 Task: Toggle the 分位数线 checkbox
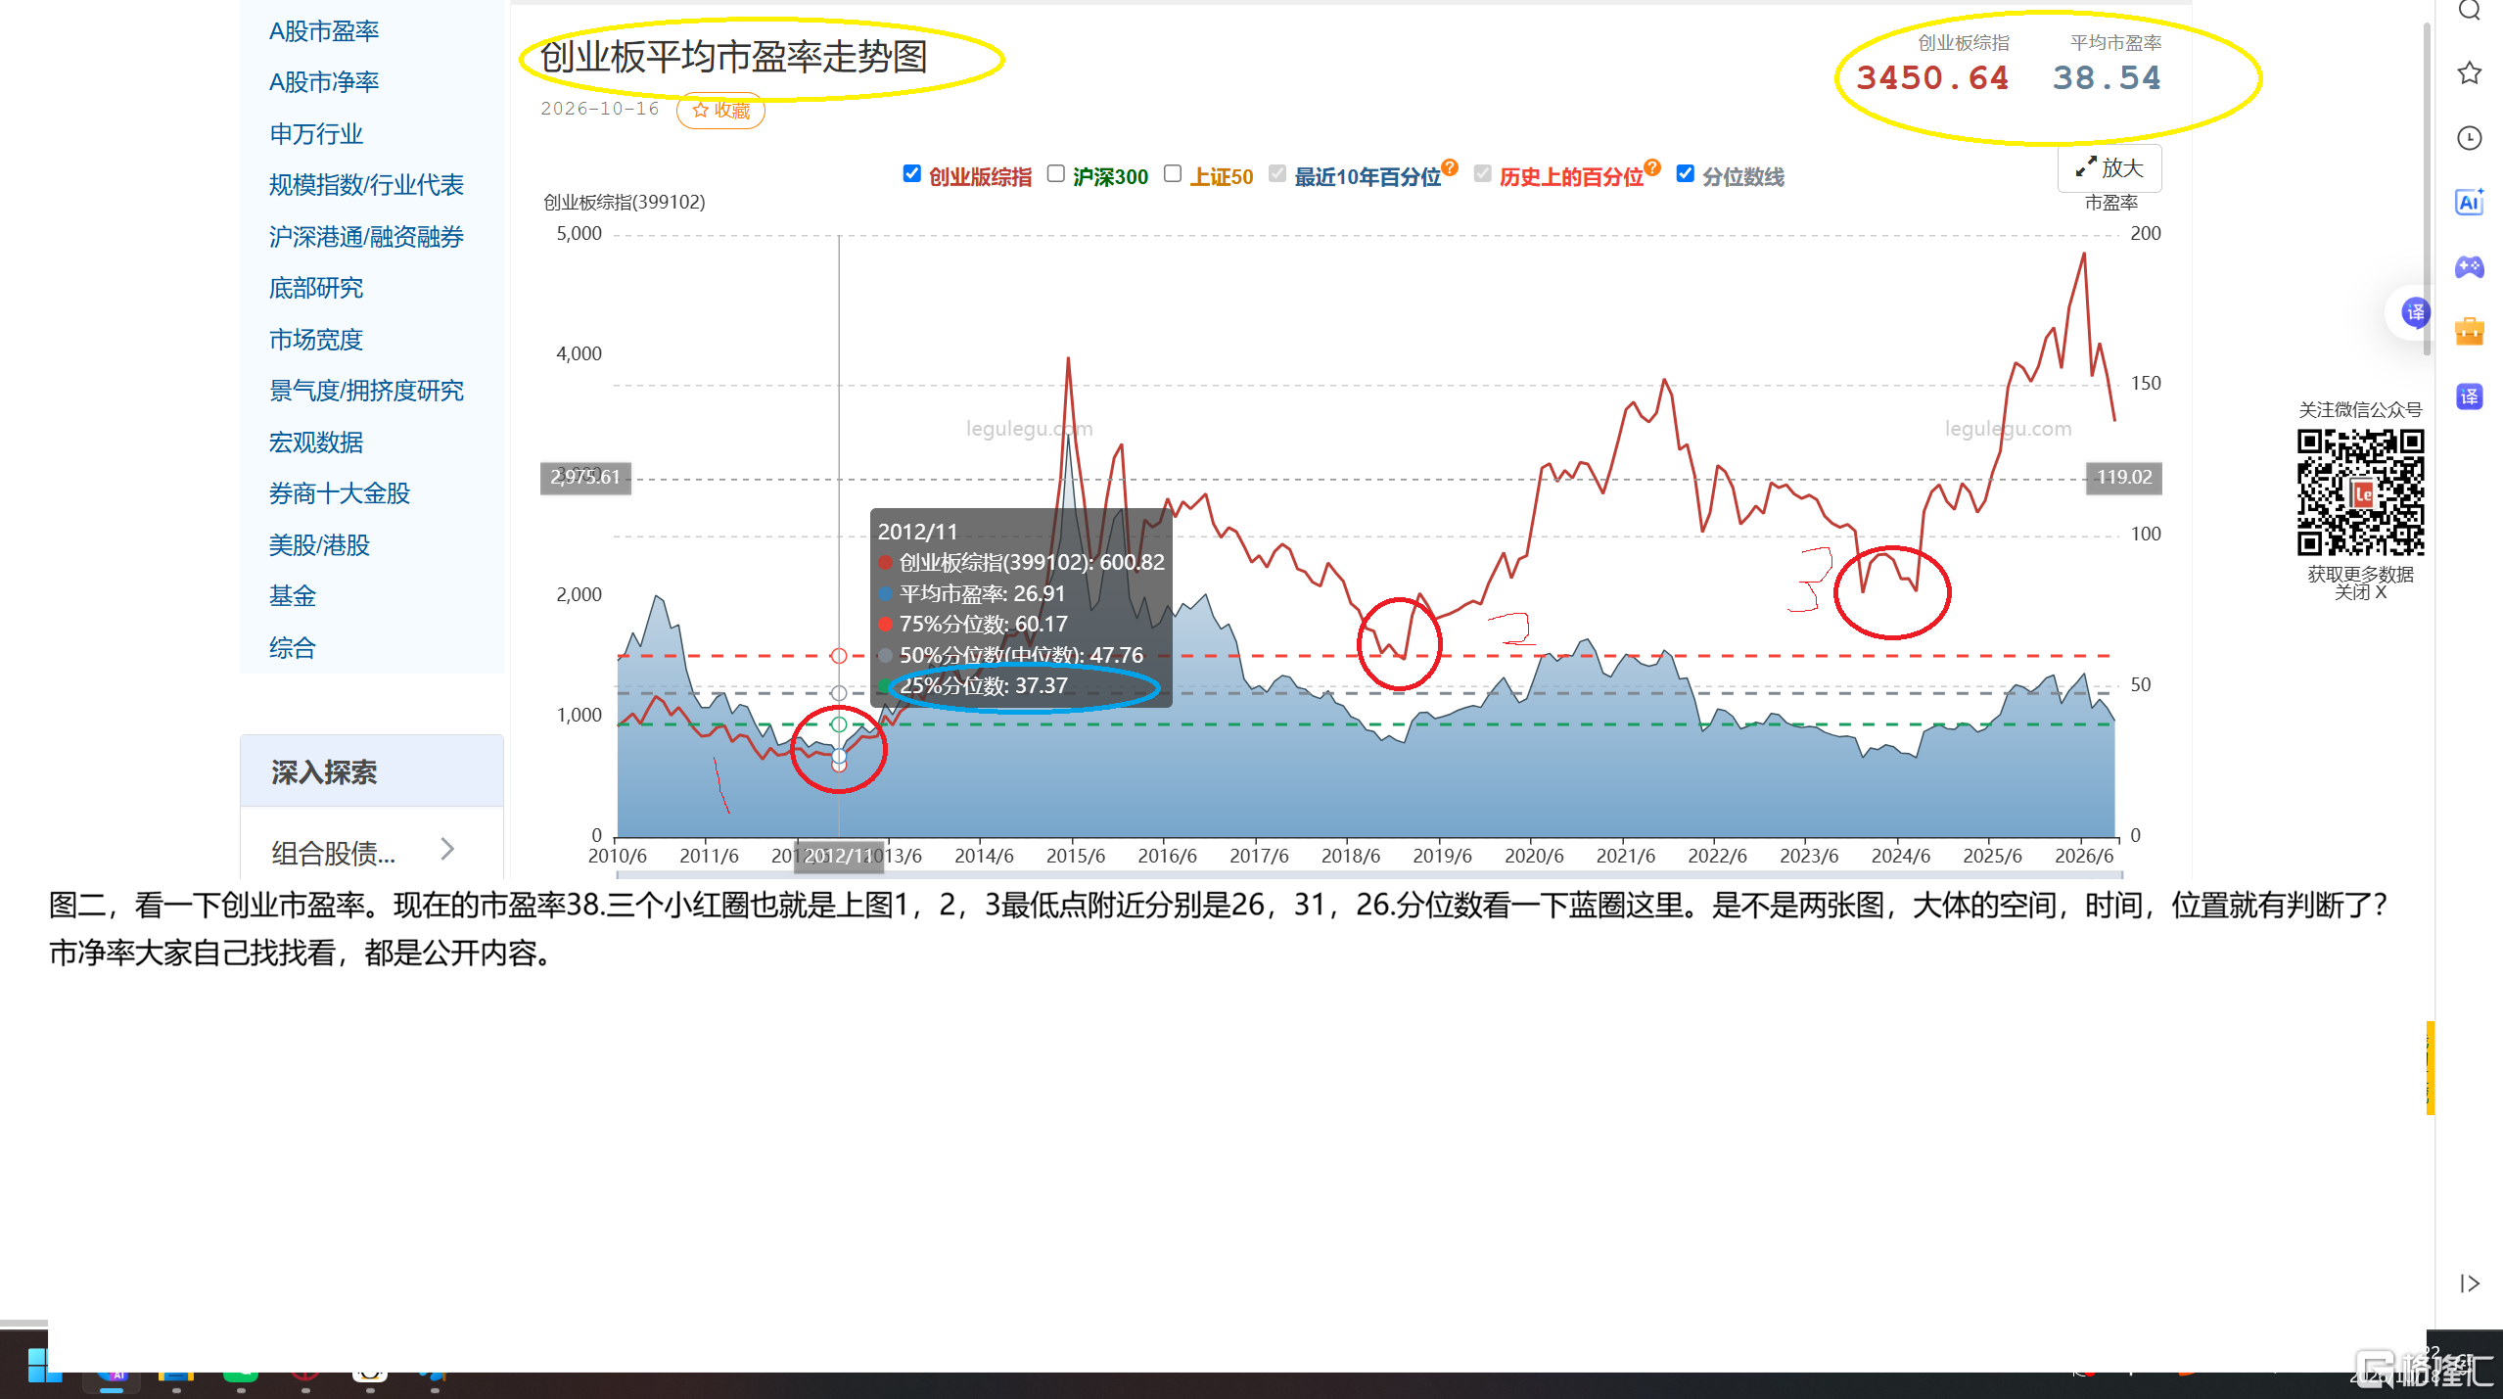[1685, 174]
